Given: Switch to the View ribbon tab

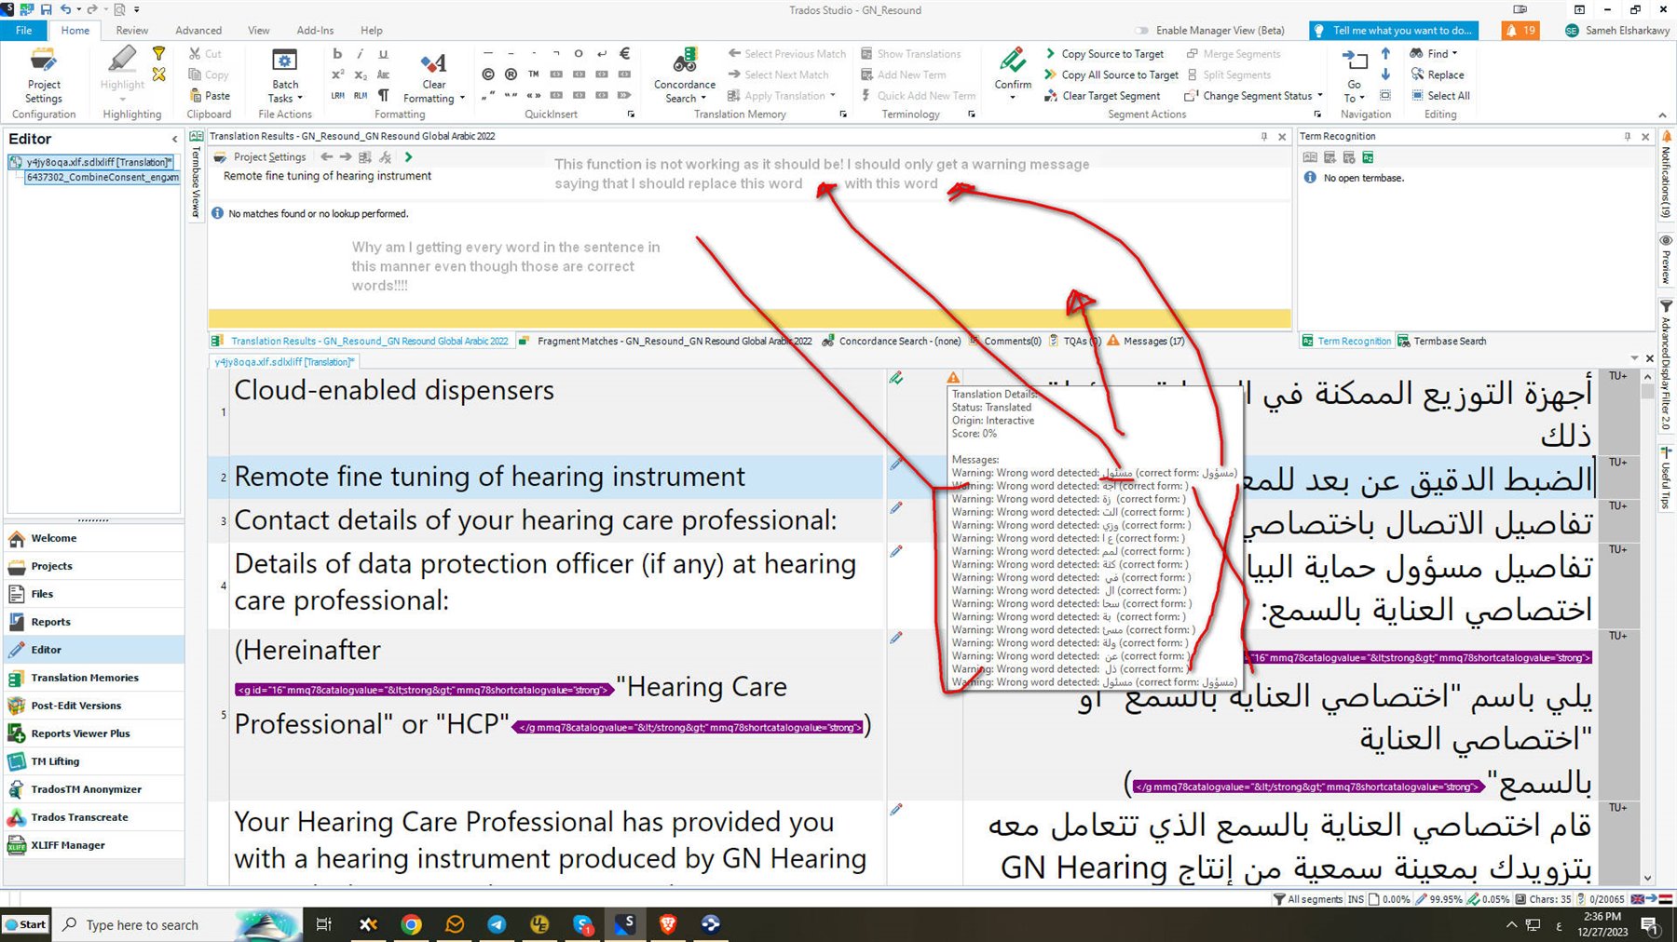Looking at the screenshot, I should (x=258, y=30).
